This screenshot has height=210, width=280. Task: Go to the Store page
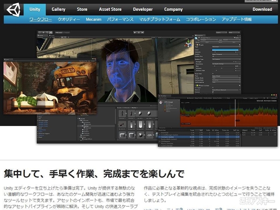click(x=82, y=9)
